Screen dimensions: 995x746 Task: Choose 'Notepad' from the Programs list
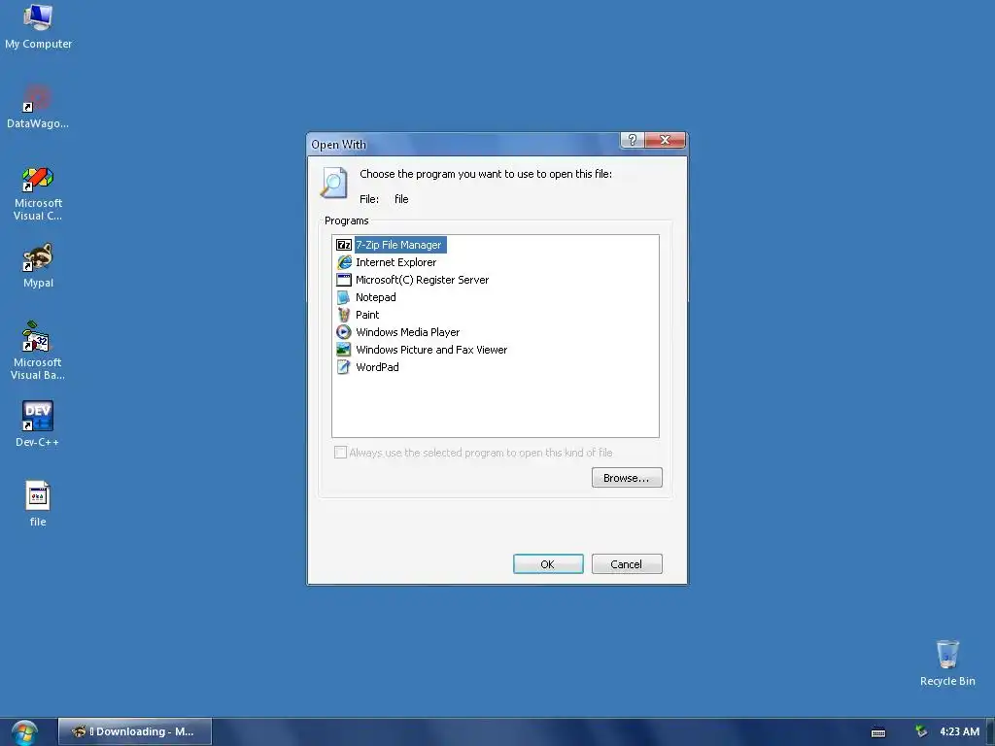tap(376, 297)
